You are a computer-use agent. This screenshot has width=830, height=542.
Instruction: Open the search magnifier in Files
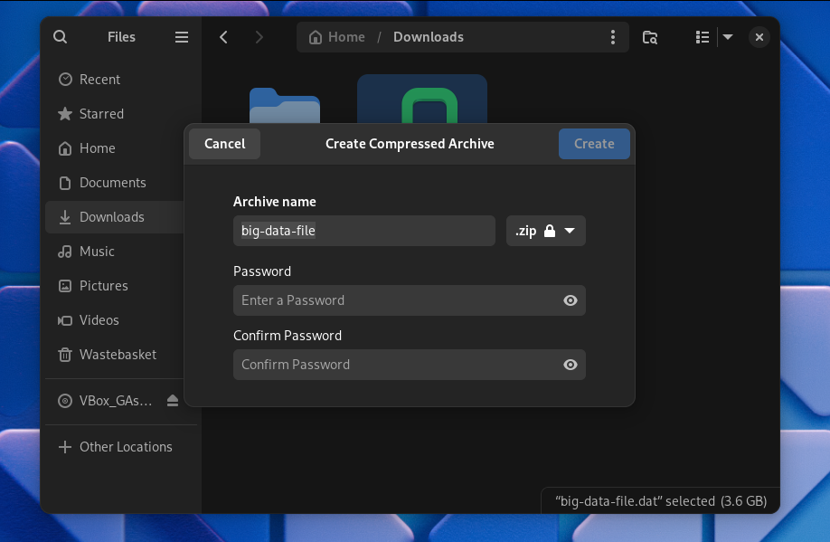(x=61, y=37)
